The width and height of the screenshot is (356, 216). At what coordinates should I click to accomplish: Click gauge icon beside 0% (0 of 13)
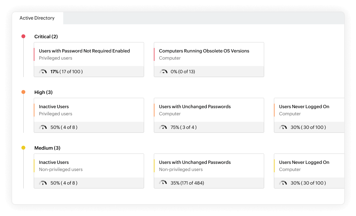click(x=163, y=72)
